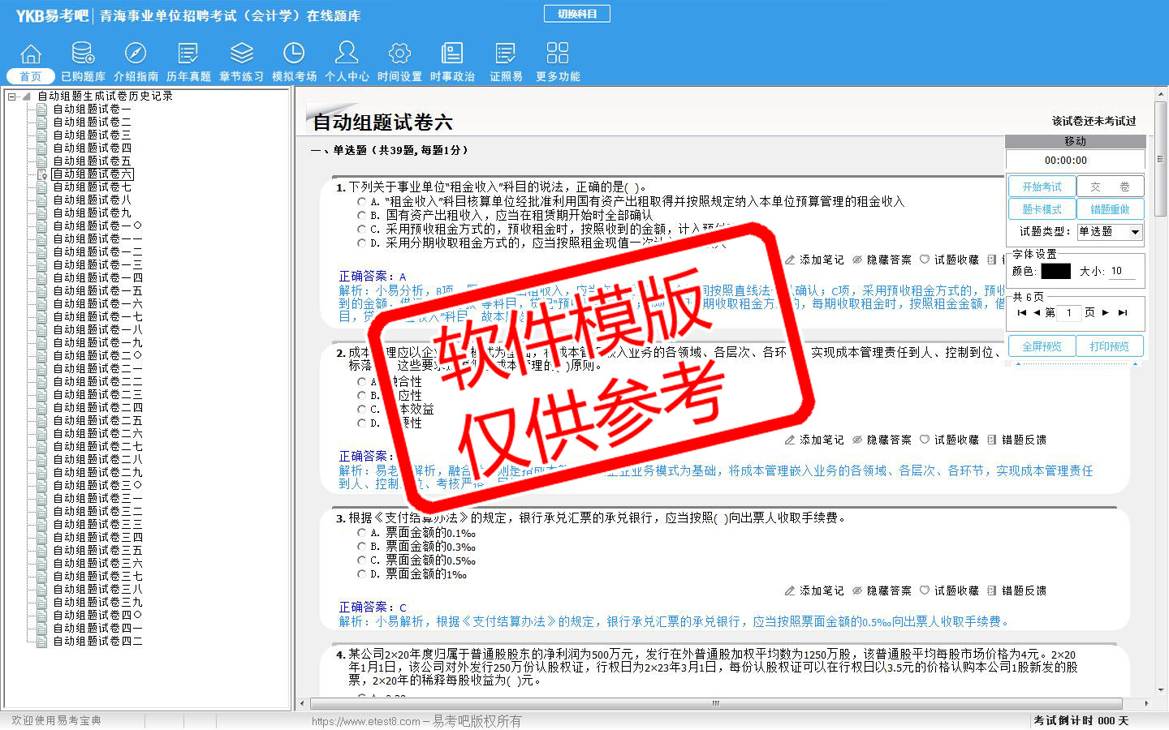Open the 已购题库 database icon

tap(83, 54)
